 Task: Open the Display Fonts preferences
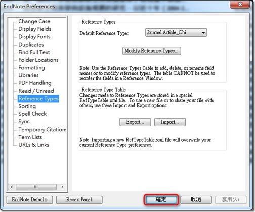click(34, 37)
